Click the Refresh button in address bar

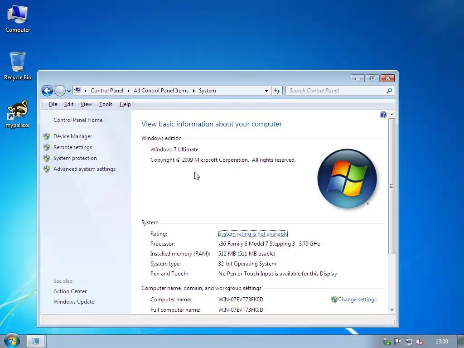[277, 91]
